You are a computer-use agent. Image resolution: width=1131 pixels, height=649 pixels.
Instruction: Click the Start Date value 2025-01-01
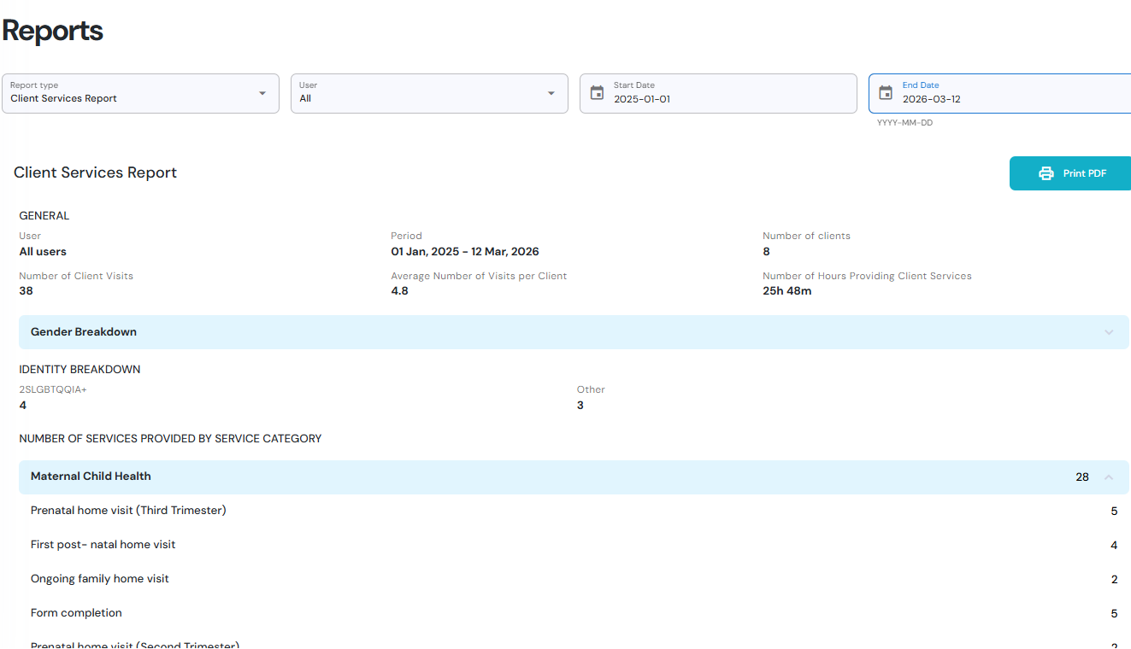coord(642,99)
